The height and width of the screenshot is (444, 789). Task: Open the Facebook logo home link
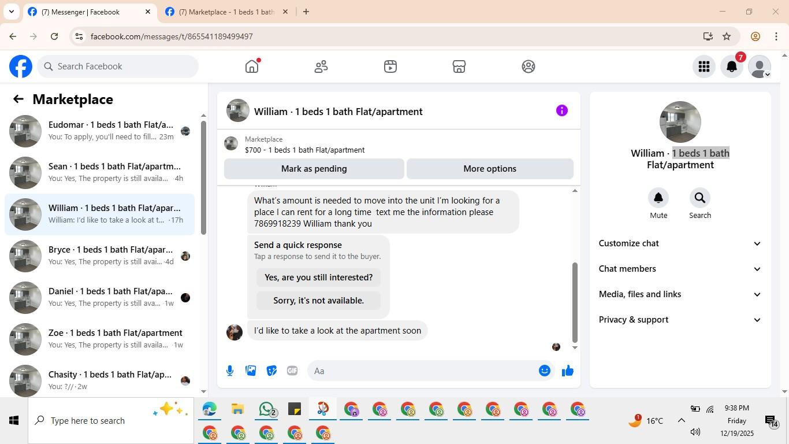click(x=21, y=66)
